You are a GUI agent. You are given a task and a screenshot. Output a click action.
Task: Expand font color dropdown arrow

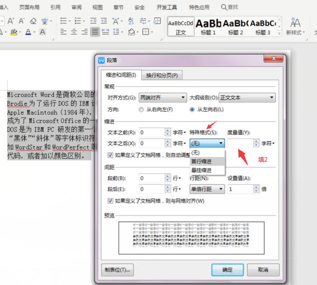tap(34, 32)
